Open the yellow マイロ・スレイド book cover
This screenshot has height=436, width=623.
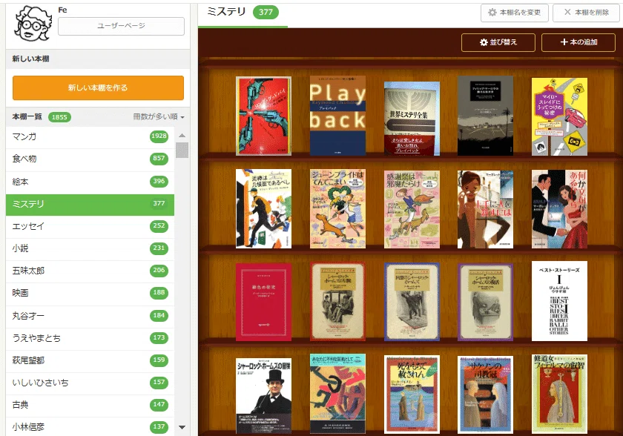pyautogui.click(x=559, y=116)
